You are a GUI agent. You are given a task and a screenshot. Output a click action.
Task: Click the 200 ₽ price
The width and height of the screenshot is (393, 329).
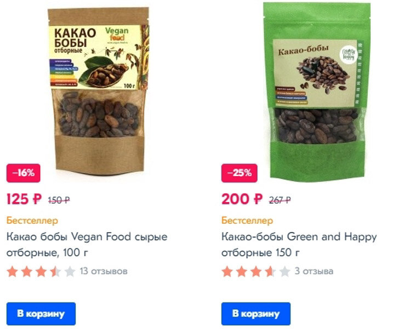tap(242, 200)
